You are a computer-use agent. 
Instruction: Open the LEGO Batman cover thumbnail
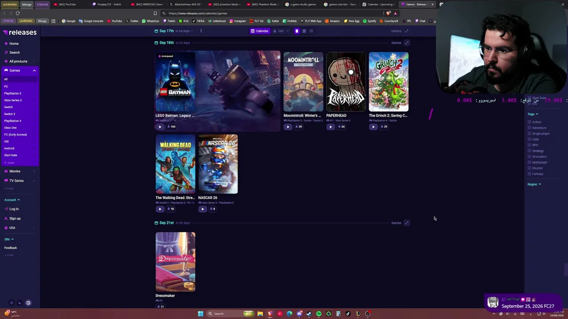coord(175,82)
